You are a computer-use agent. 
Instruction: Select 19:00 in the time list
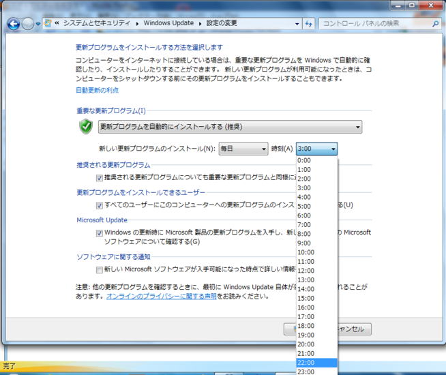point(316,335)
